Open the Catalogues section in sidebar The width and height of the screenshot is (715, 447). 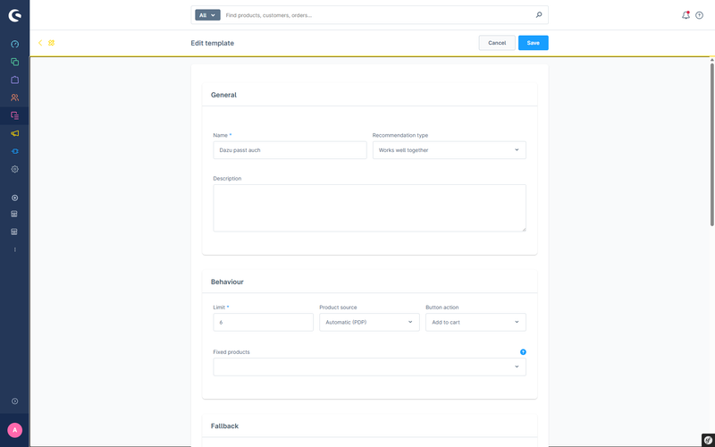click(x=14, y=62)
